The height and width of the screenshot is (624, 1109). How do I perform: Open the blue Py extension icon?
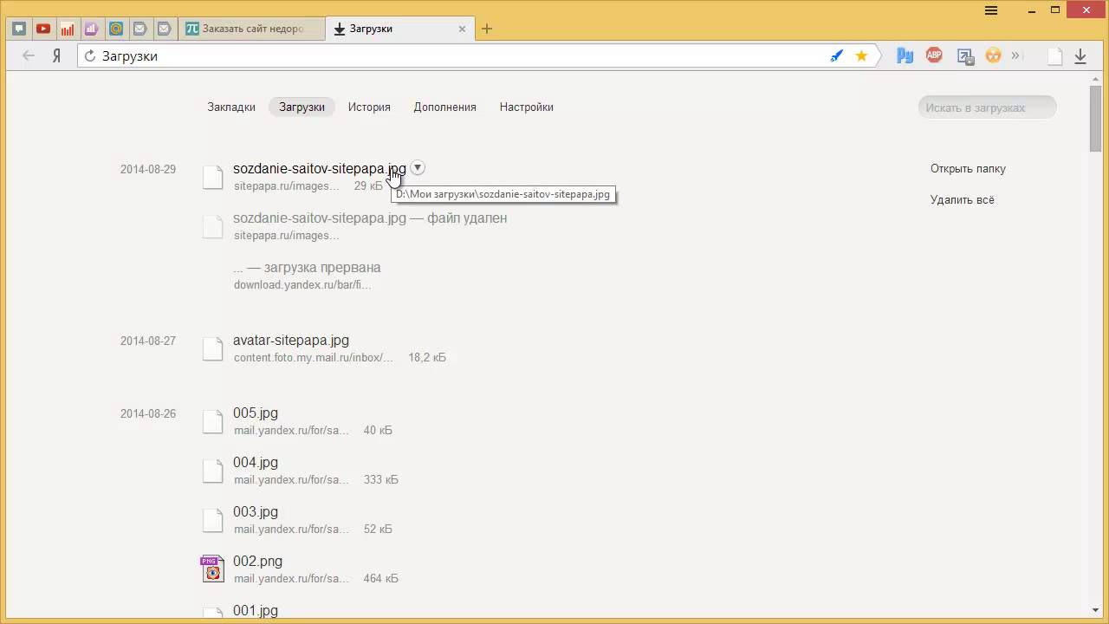[x=905, y=55]
